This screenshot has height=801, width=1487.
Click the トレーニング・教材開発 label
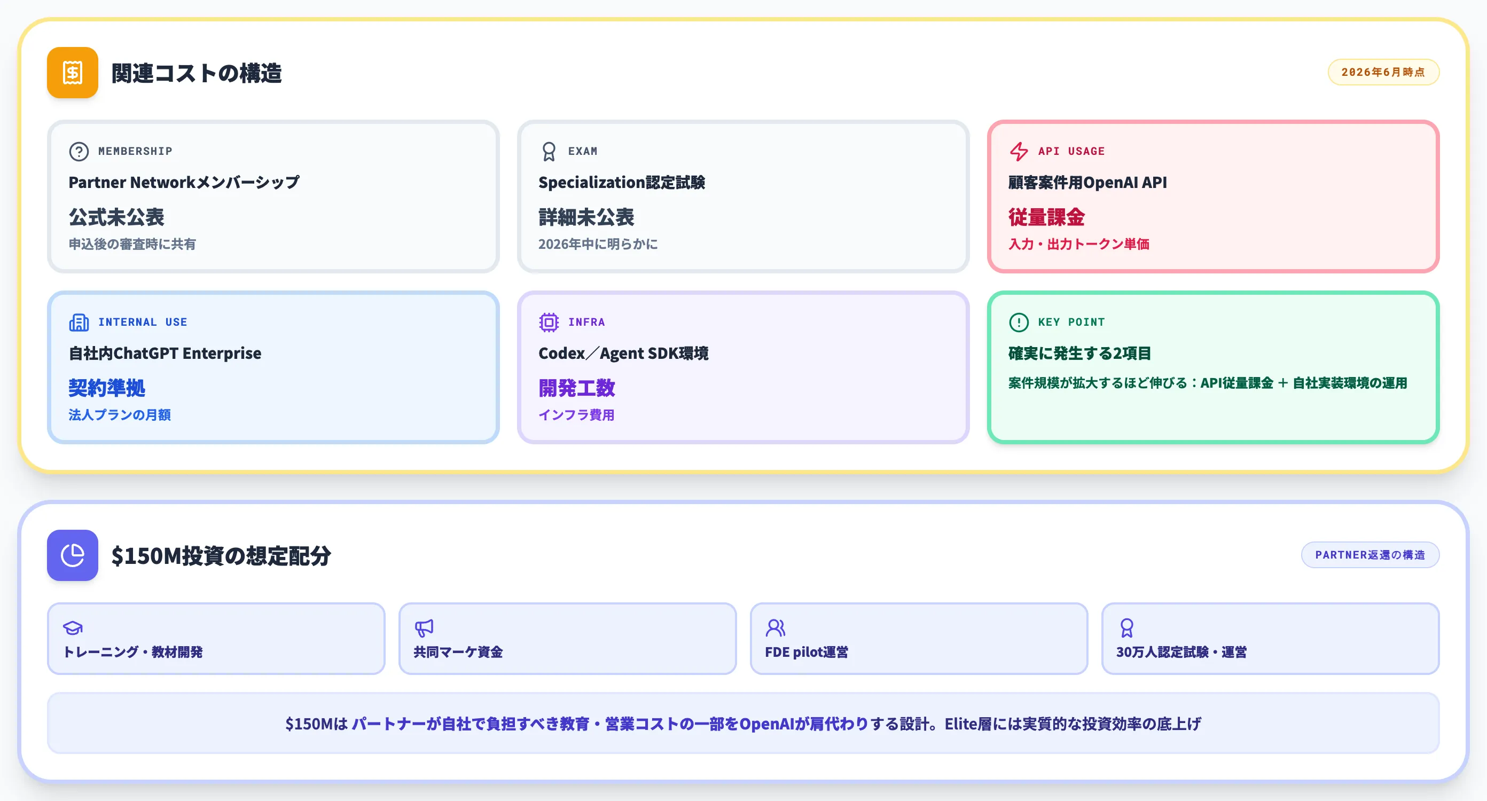[x=133, y=652]
